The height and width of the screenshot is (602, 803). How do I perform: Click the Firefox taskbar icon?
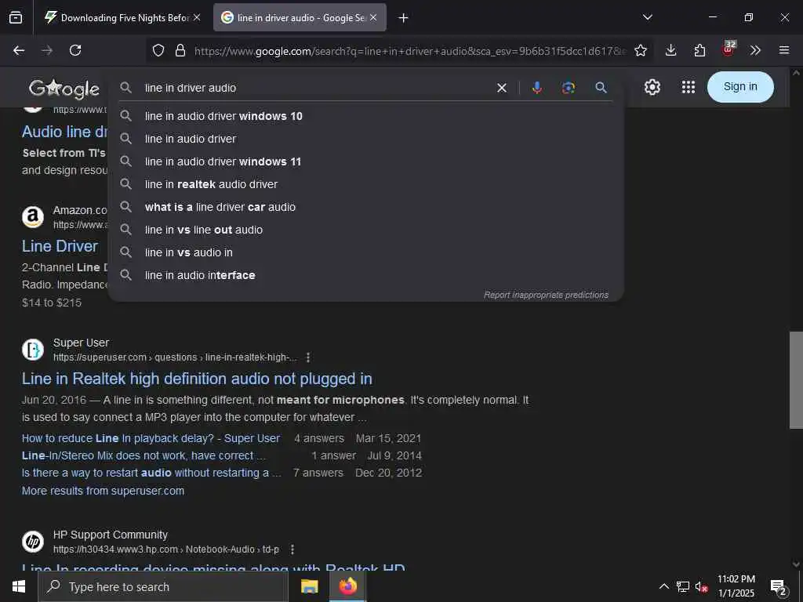[347, 586]
